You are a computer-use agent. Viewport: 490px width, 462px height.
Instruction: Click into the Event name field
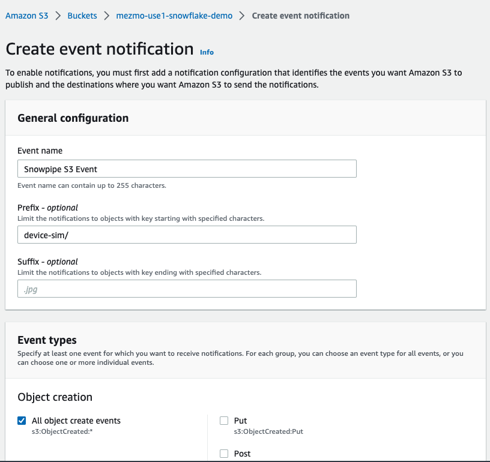187,169
